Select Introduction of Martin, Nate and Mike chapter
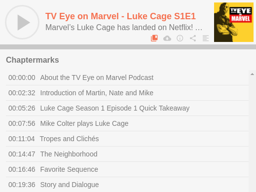This screenshot has height=192, width=256. tap(127, 93)
